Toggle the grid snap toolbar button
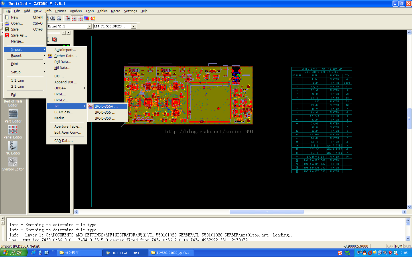The height and width of the screenshot is (257, 414). coord(74,18)
